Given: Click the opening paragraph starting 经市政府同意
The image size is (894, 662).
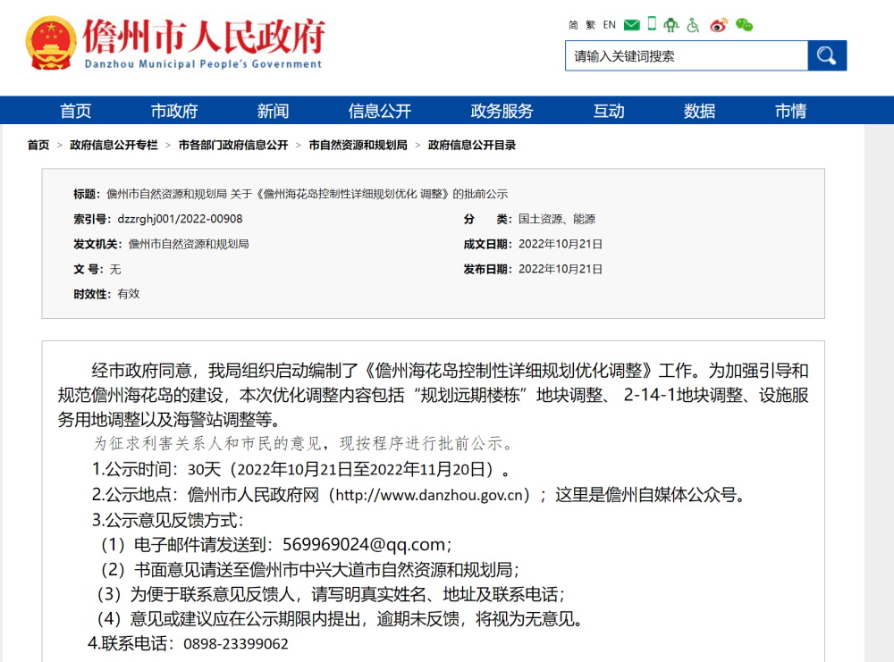Looking at the screenshot, I should 433,395.
